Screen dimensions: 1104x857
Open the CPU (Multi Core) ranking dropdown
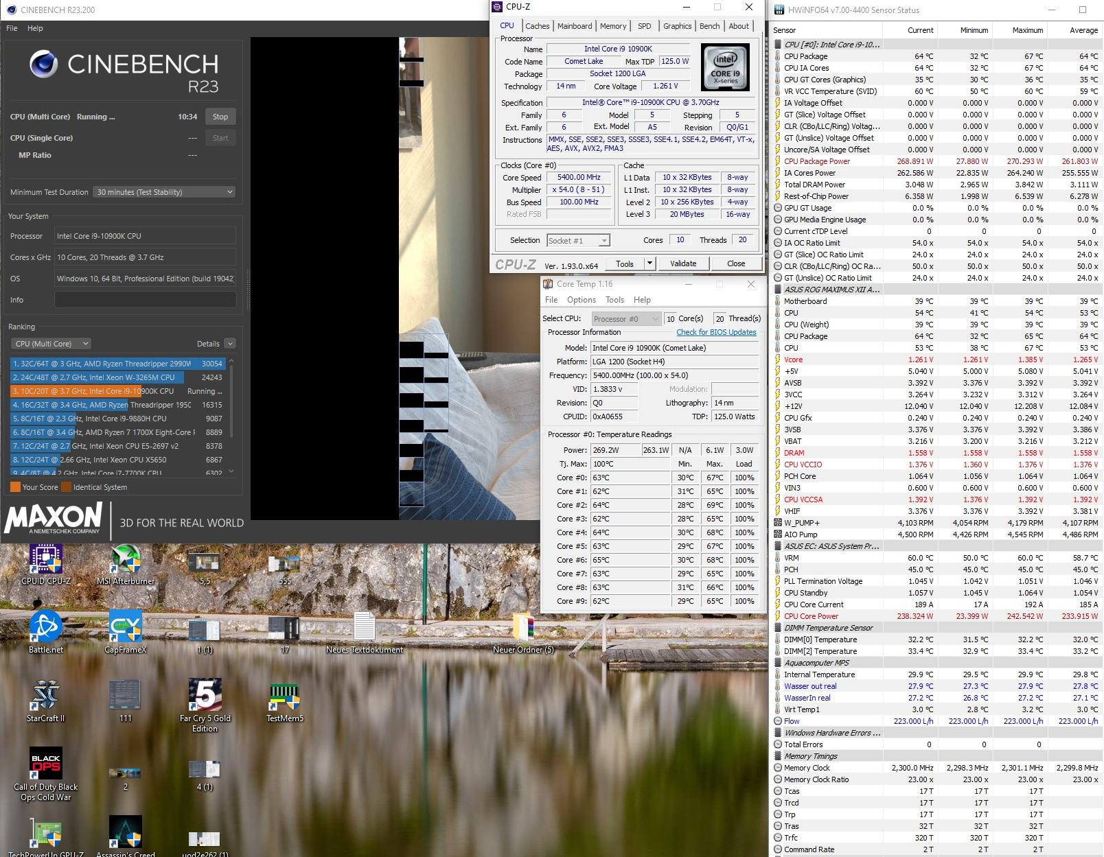pos(51,344)
